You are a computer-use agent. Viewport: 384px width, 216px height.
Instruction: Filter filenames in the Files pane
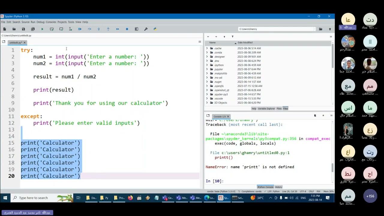point(232,37)
